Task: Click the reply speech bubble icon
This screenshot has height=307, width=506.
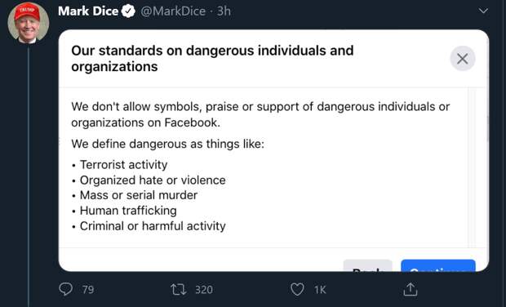Action: click(66, 289)
